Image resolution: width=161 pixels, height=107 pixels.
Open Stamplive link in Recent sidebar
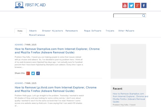pyautogui.click(x=130, y=98)
